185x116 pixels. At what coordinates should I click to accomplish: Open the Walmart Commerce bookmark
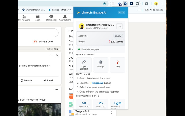(x=34, y=10)
